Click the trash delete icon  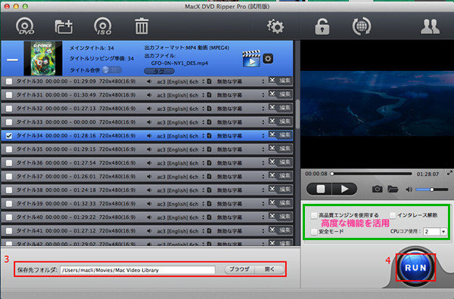click(141, 26)
